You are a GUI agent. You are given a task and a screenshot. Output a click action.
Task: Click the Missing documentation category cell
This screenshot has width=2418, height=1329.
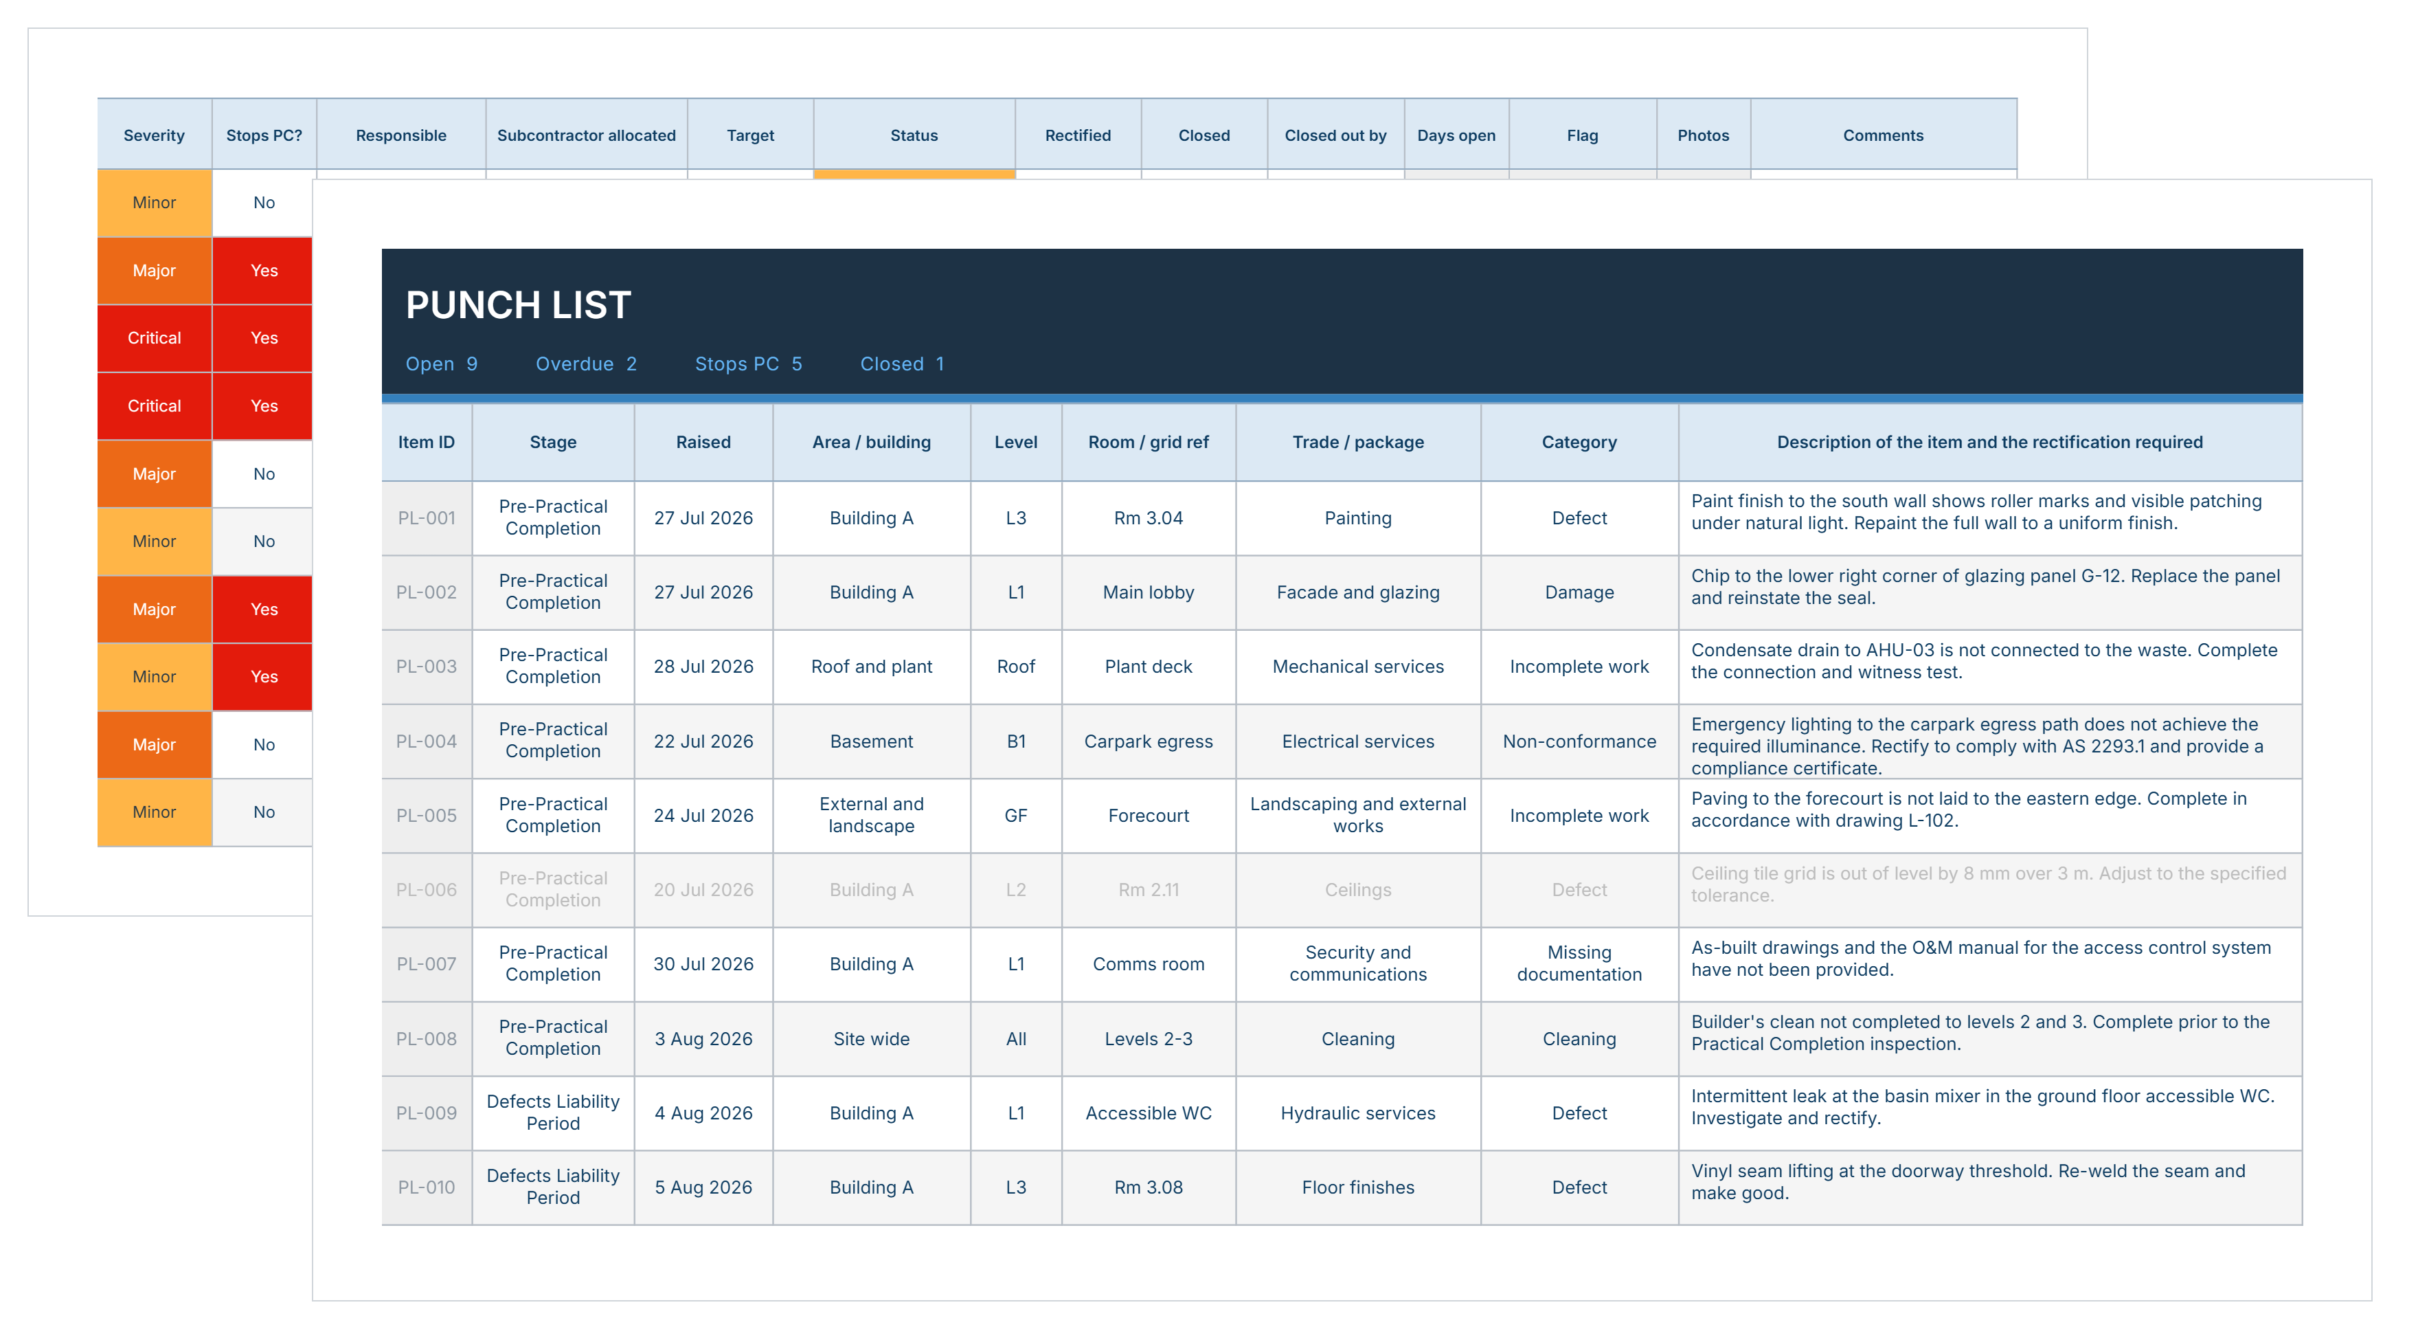(x=1579, y=965)
